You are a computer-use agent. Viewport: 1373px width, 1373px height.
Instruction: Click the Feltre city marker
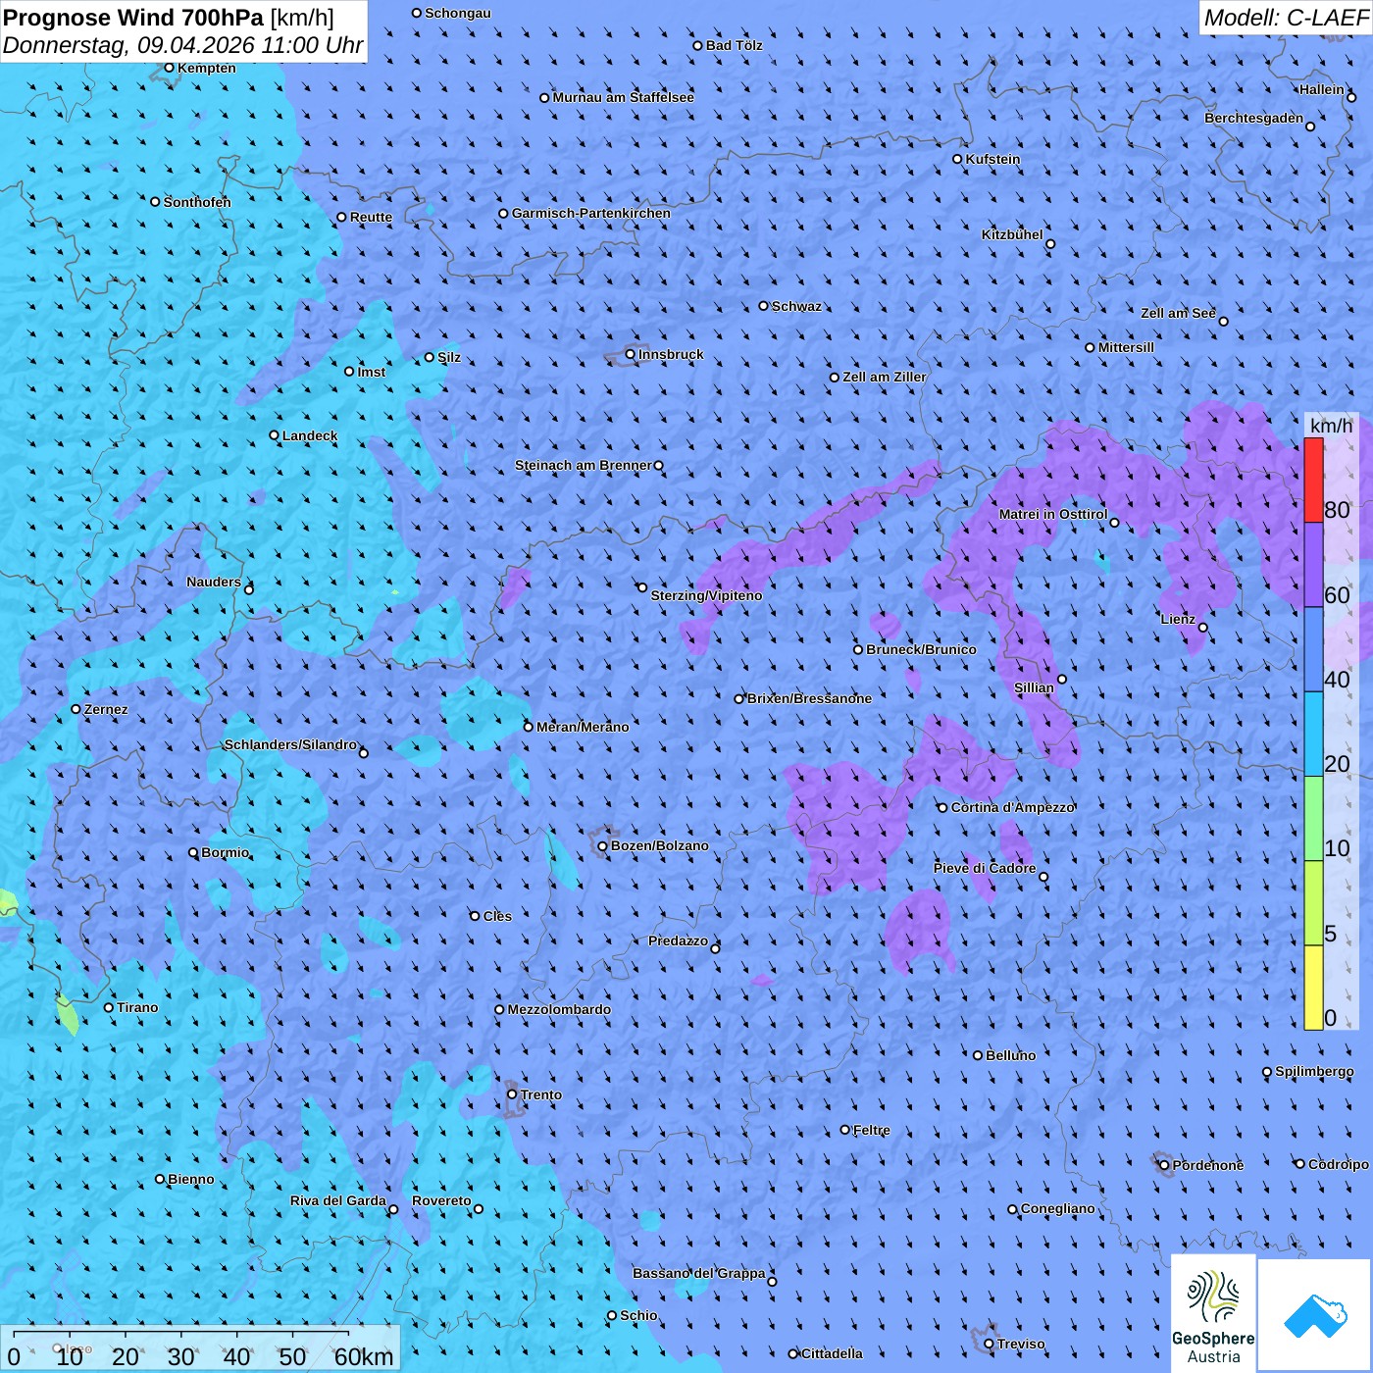(845, 1130)
